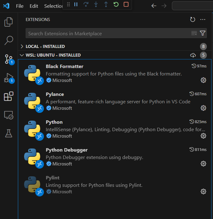
Task: Step out in debug toolbar
Action: (106, 4)
